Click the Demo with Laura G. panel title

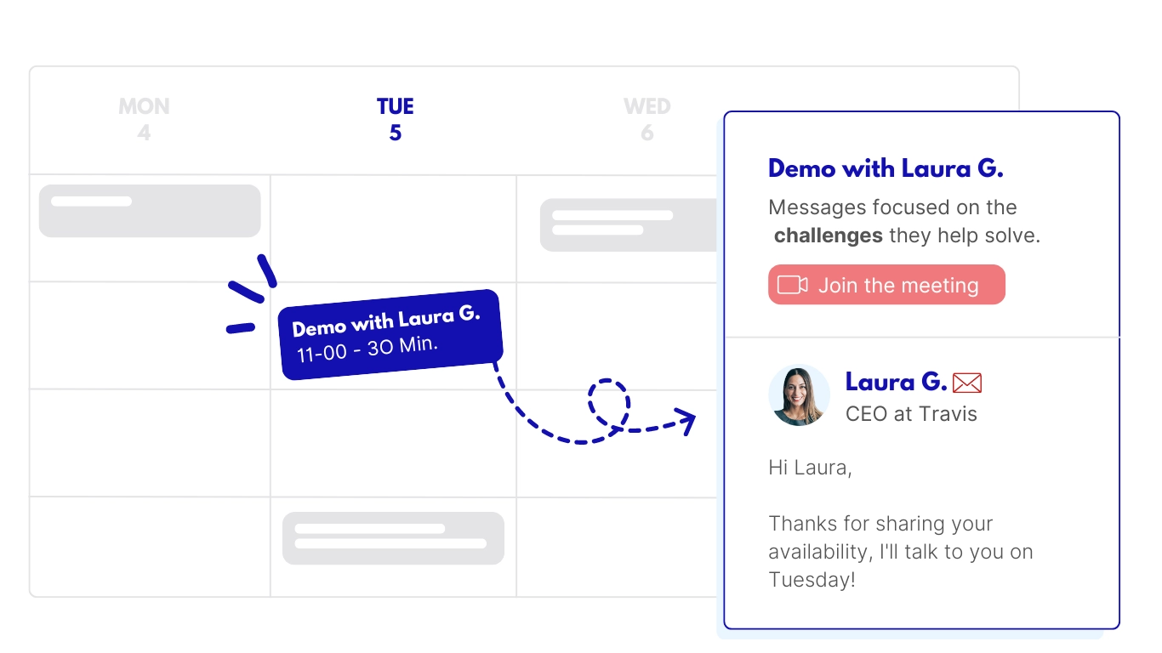tap(886, 168)
